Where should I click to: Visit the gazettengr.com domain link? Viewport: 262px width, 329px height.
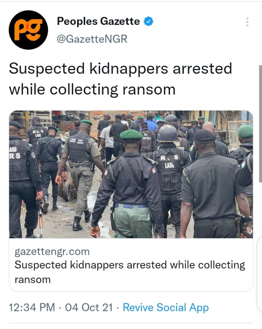52,251
